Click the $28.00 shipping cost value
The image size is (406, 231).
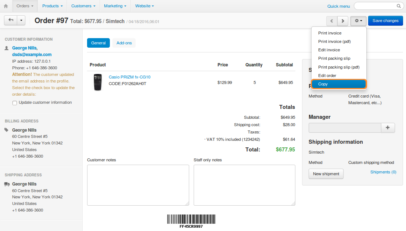click(289, 125)
